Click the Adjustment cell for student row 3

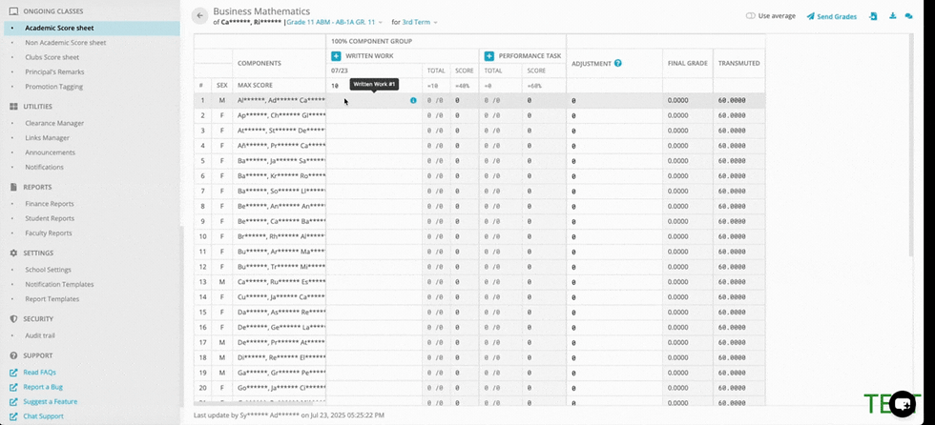614,131
